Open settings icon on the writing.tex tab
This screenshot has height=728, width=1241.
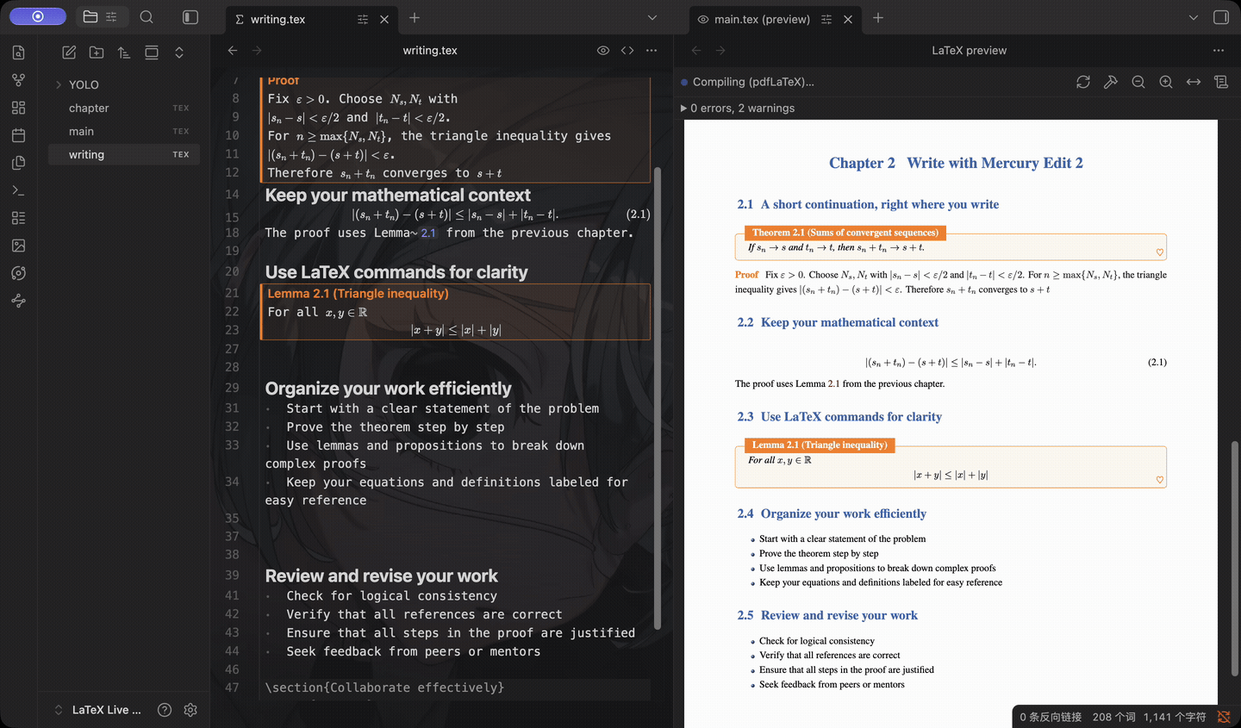362,19
